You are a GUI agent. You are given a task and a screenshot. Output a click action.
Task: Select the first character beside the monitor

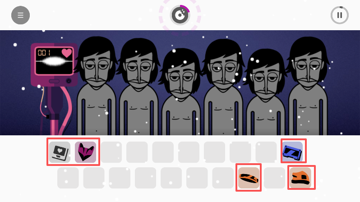(x=97, y=86)
